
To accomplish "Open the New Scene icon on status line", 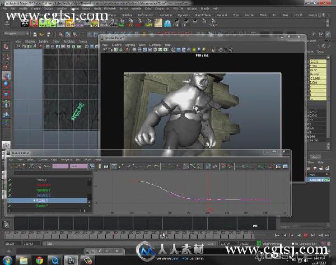I will point(35,34).
